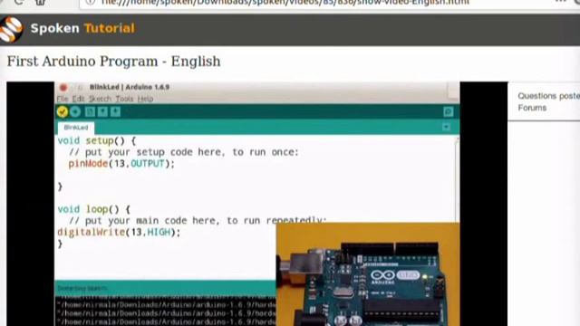Click the browser address bar URL

point(285,3)
